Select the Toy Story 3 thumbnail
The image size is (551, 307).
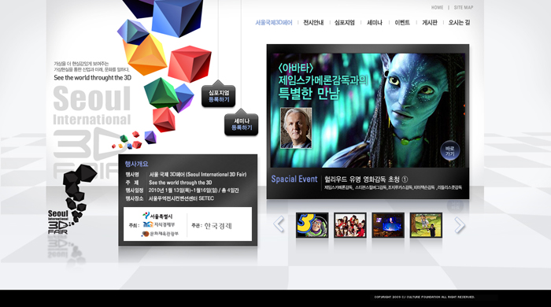pos(312,225)
